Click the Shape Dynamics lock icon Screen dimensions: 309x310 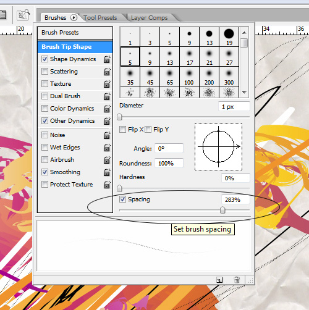coord(107,59)
